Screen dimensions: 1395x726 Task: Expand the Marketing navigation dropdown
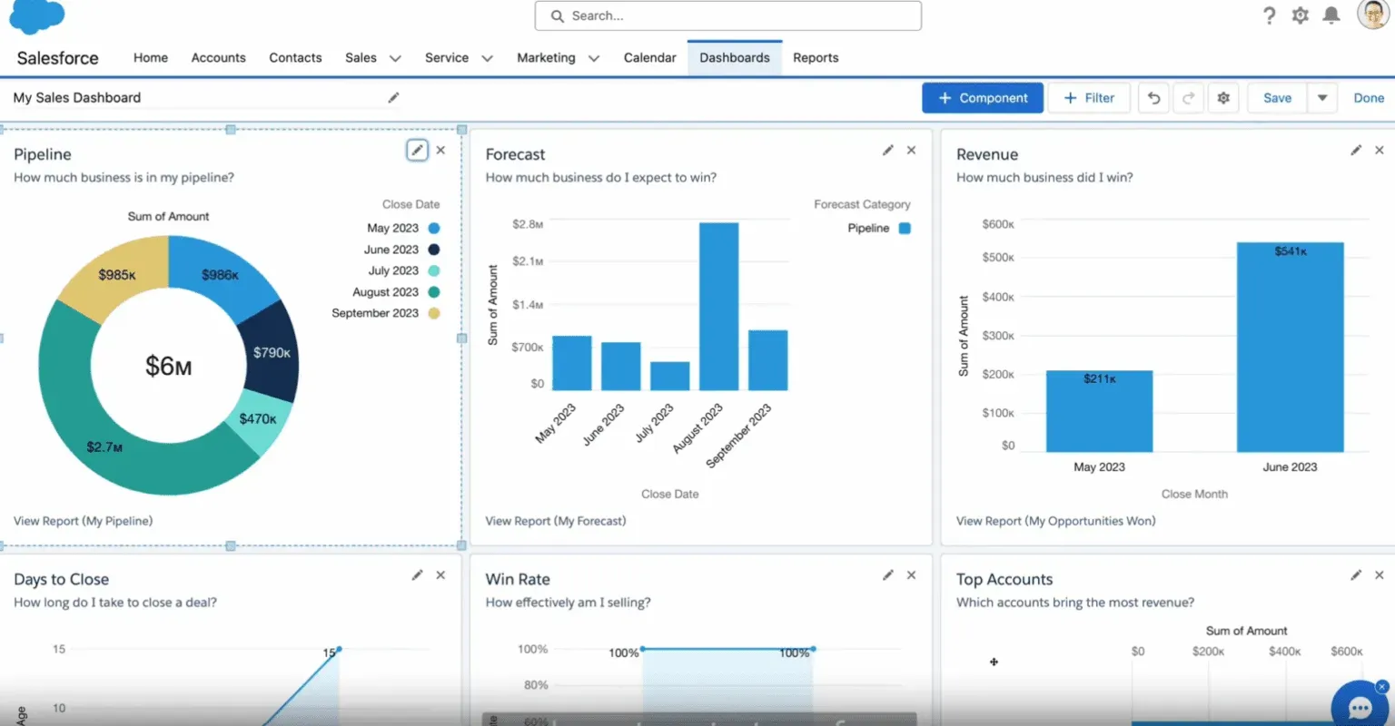pyautogui.click(x=594, y=57)
